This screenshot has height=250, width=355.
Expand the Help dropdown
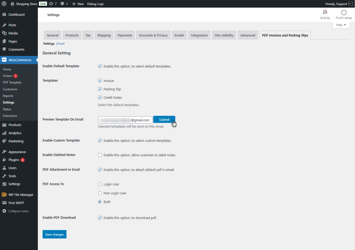coord(341,25)
